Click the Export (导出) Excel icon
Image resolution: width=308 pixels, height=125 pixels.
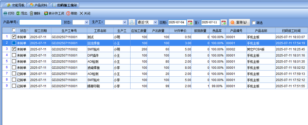point(18,14)
